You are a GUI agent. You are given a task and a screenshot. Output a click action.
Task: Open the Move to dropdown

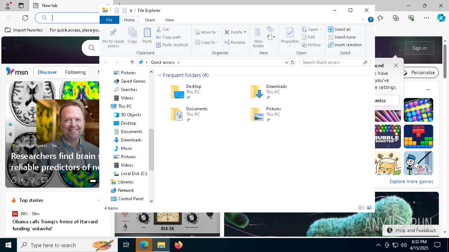(x=207, y=32)
